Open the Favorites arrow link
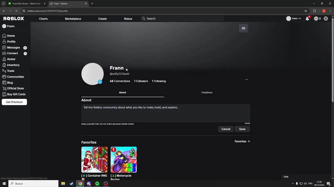 click(242, 141)
